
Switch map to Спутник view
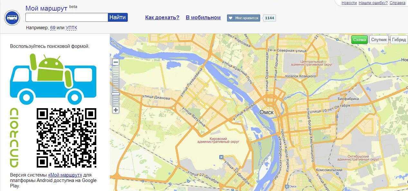[379, 40]
